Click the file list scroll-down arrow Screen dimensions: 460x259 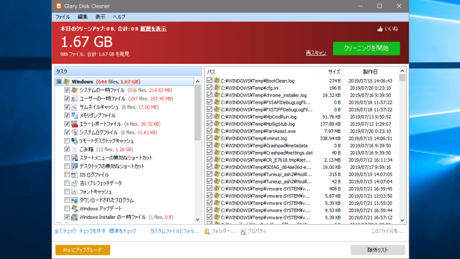(402, 220)
